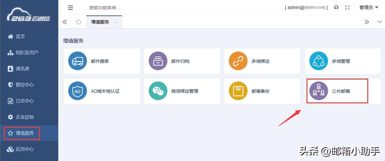The height and width of the screenshot is (161, 385).
Task: Open the tab list chevron dropdown
Action: coord(379,22)
